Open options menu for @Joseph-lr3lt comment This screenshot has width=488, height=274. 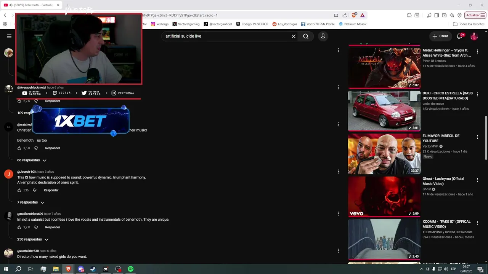click(339, 172)
